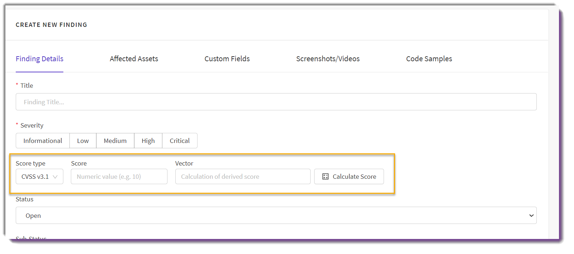Set severity to Low
Viewport: 574px width, 254px height.
(x=83, y=141)
